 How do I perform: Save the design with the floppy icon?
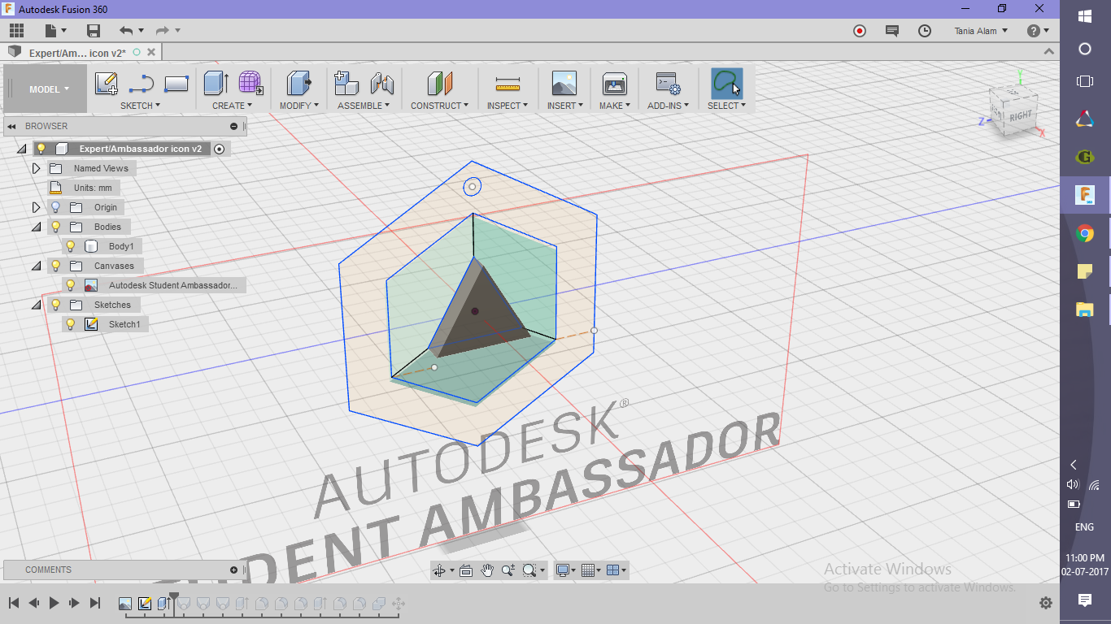93,31
